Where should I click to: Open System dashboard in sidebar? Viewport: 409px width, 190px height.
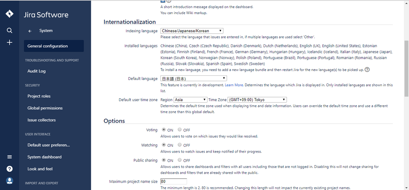pyautogui.click(x=44, y=157)
